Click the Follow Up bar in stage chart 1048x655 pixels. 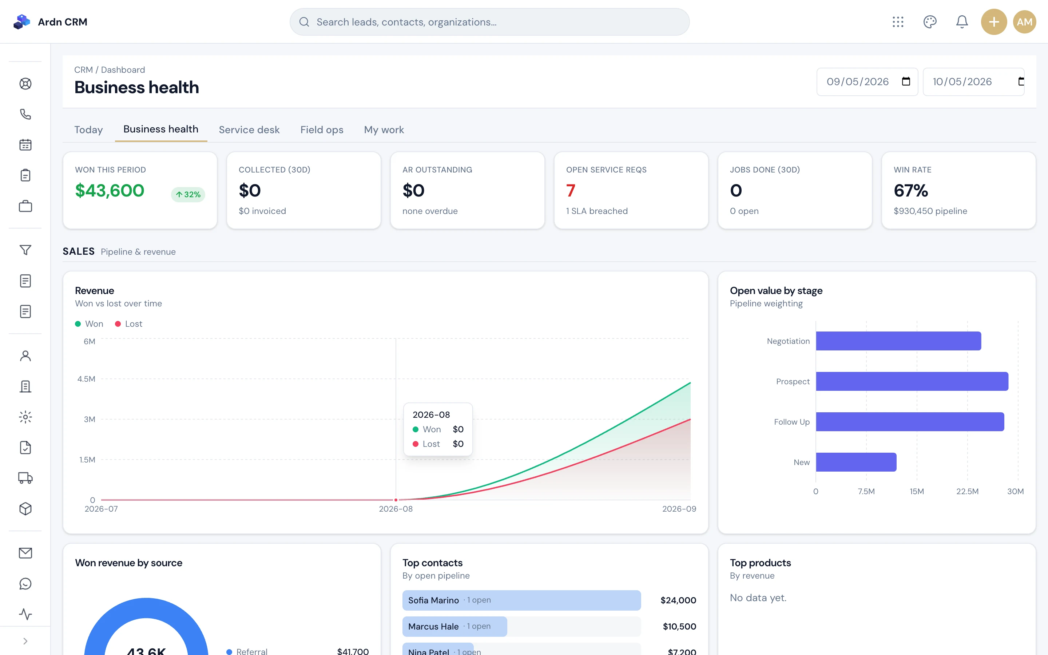coord(910,421)
